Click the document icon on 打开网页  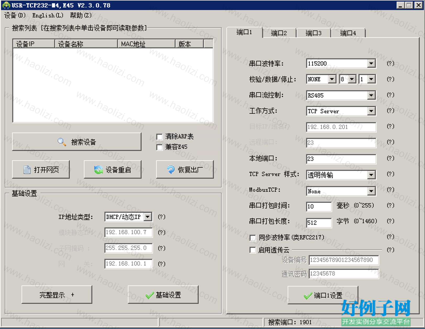point(27,170)
